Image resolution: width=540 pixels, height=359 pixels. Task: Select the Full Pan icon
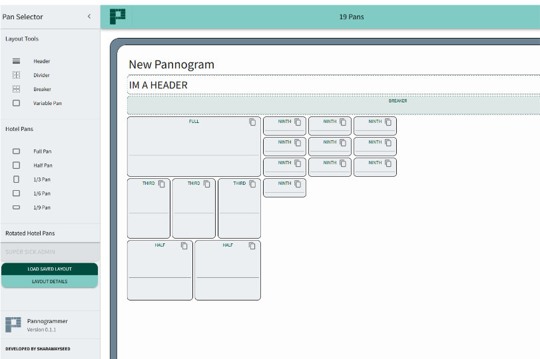click(x=17, y=152)
